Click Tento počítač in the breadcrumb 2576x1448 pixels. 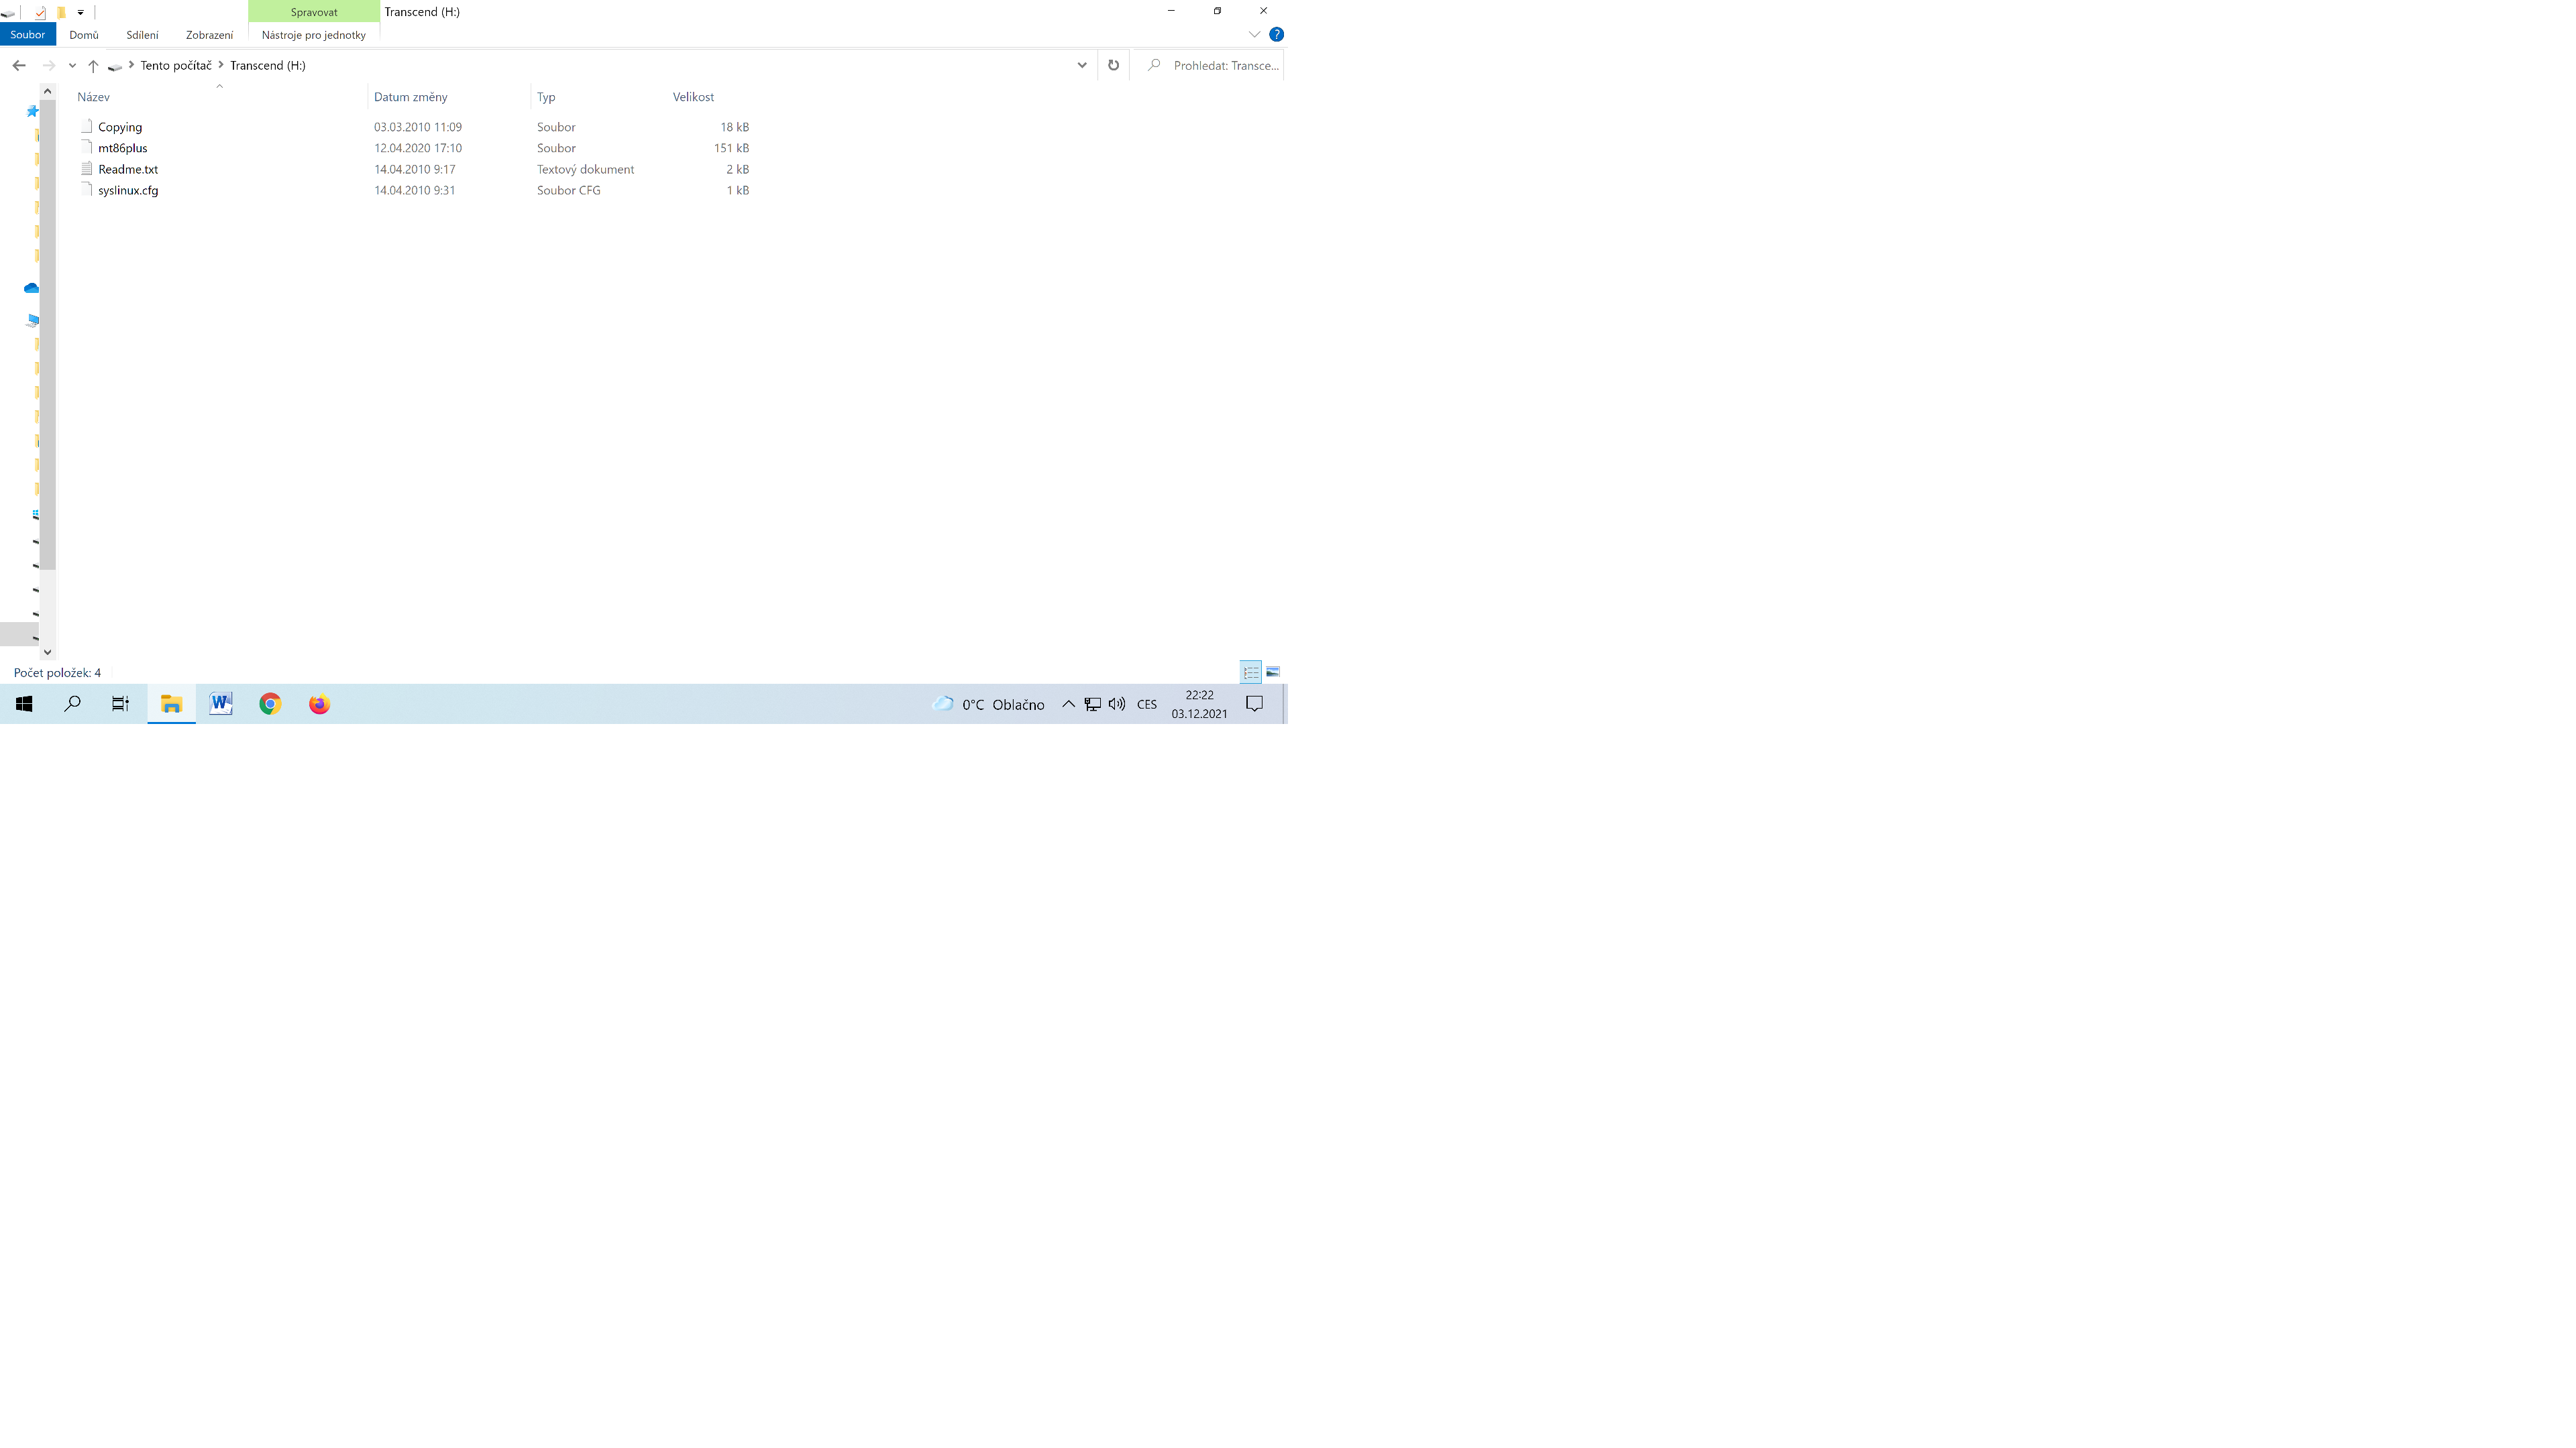[176, 65]
